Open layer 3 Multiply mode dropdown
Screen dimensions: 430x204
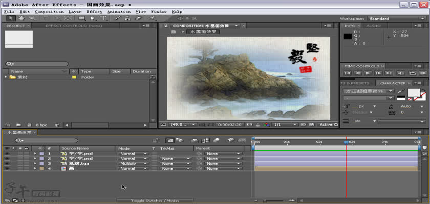133,164
